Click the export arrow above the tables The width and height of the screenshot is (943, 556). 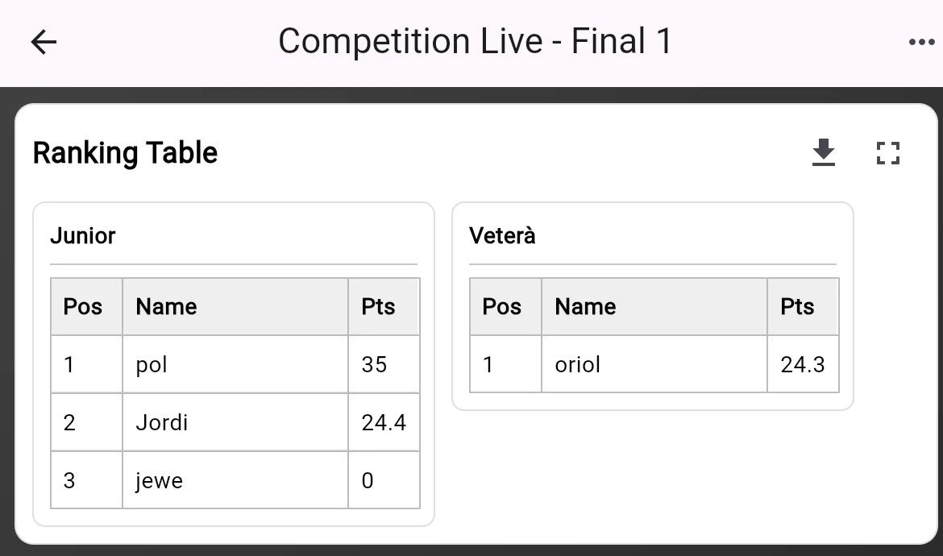pos(824,152)
